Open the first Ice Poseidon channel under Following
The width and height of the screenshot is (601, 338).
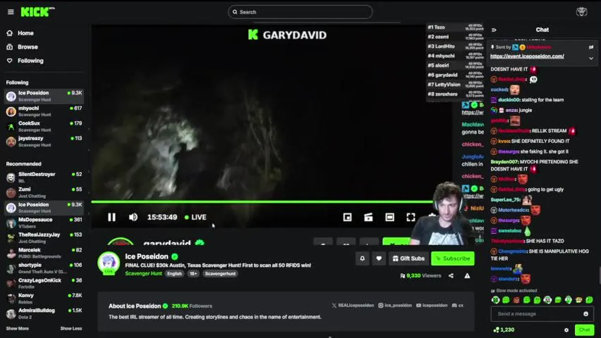pyautogui.click(x=44, y=96)
